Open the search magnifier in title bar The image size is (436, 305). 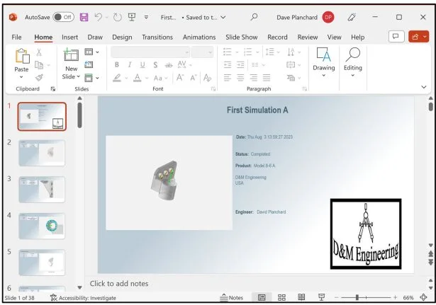coord(254,17)
